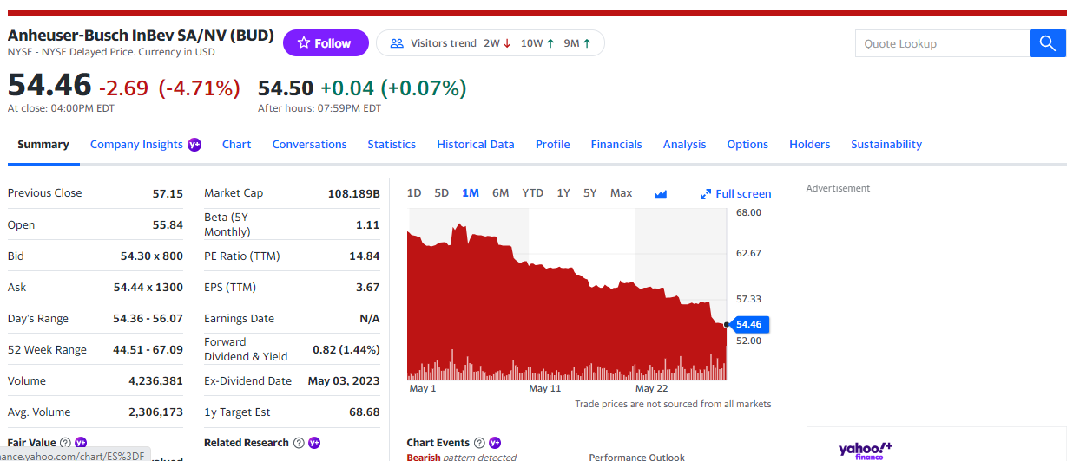Viewport: 1080px width, 461px height.
Task: Click the Forward Dividend value 0.82 (1.44%)
Action: 346,350
